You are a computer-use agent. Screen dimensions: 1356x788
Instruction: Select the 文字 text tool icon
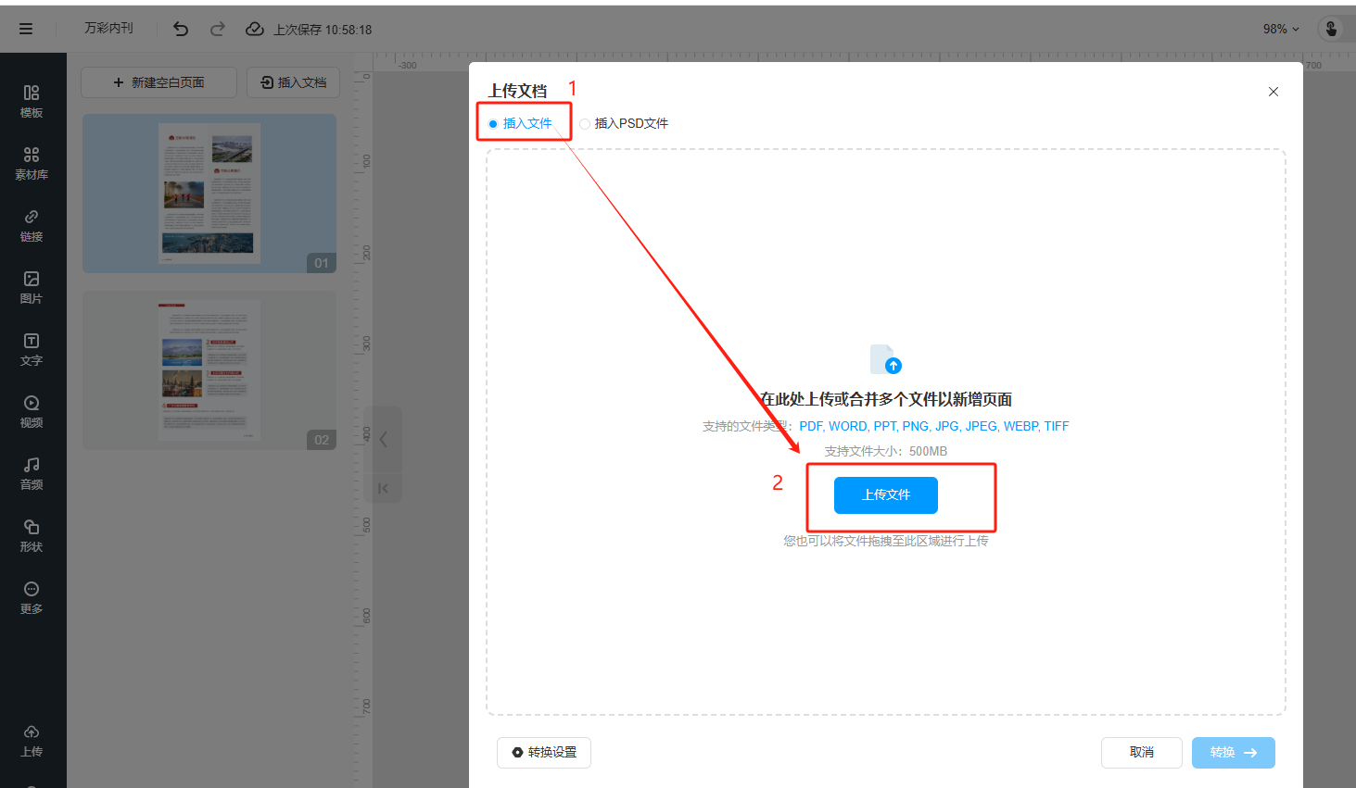(32, 349)
